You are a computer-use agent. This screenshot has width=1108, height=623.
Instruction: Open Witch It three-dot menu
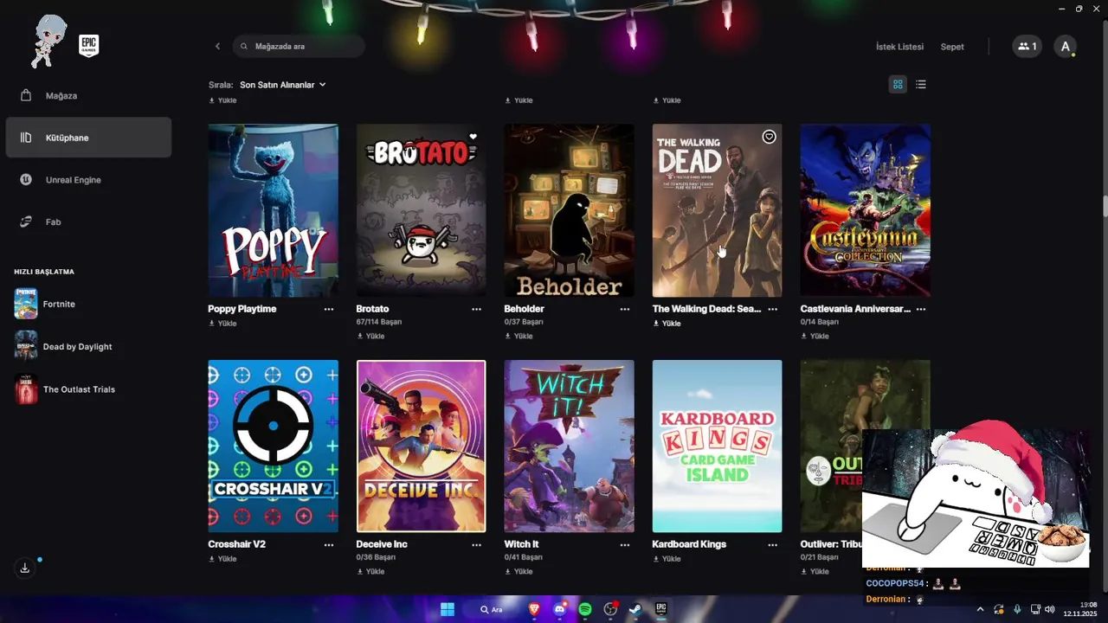(625, 545)
